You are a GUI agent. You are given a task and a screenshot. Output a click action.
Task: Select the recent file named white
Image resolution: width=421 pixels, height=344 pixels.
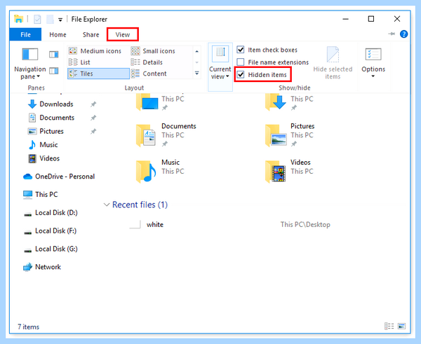154,225
